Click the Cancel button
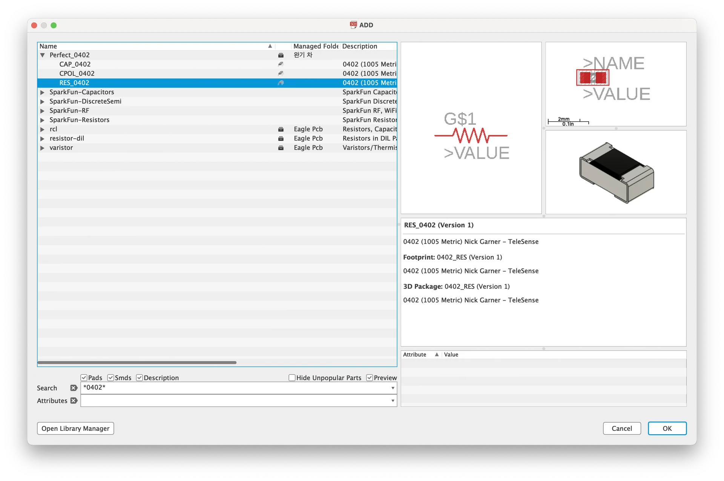Image resolution: width=724 pixels, height=481 pixels. tap(621, 428)
